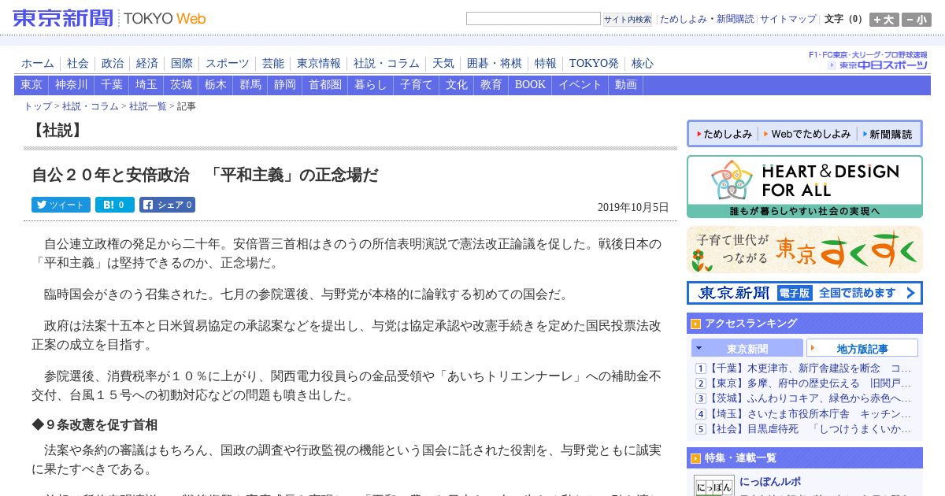Click the ためしよみ sidebar button

tap(724, 134)
